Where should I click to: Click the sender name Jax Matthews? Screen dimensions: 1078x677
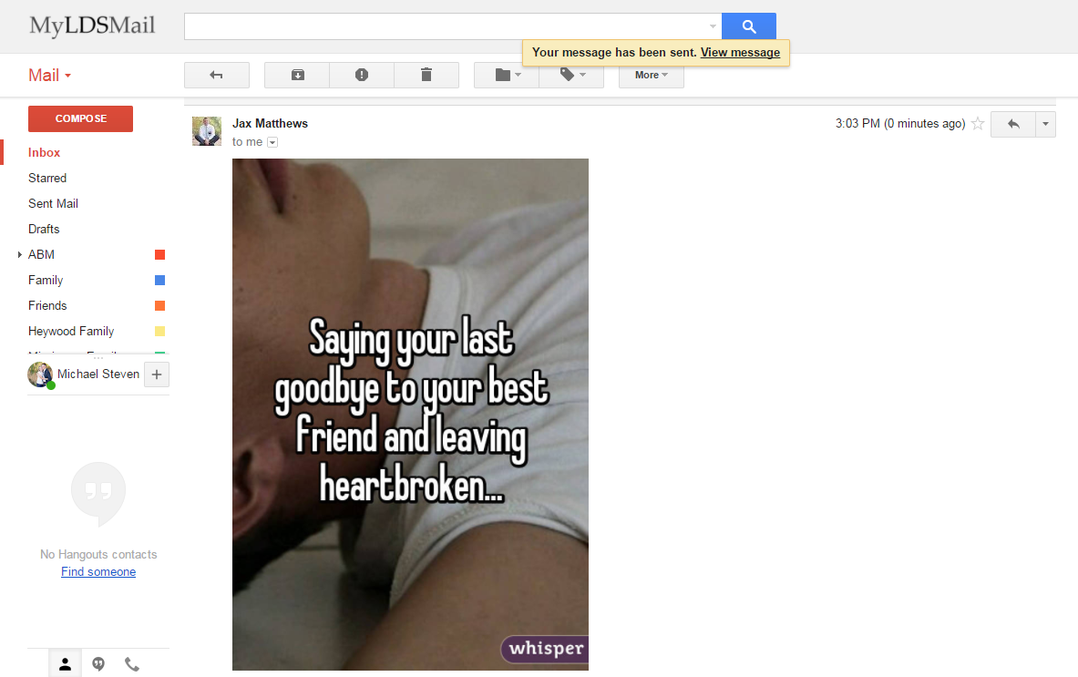(271, 124)
